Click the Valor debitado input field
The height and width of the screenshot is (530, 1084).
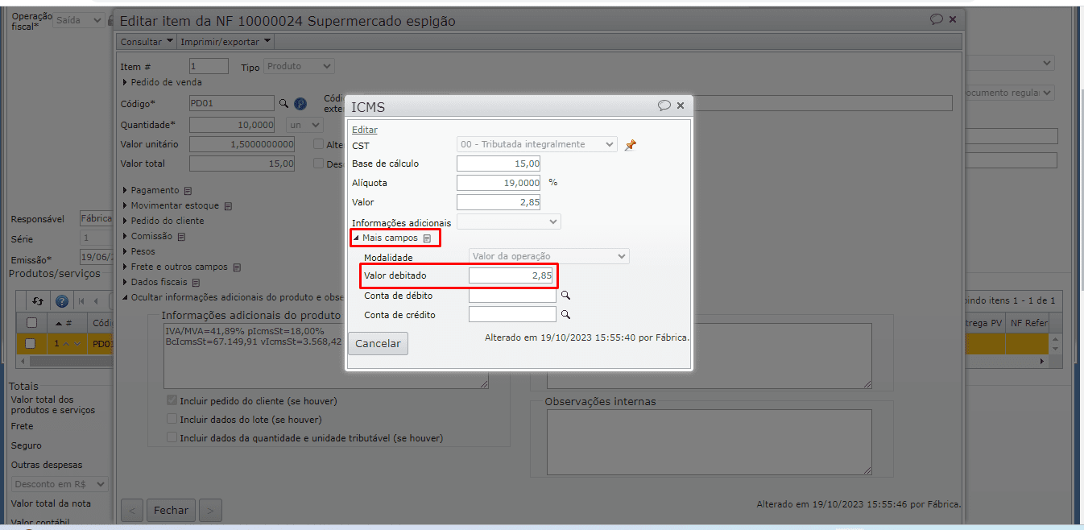pos(512,276)
